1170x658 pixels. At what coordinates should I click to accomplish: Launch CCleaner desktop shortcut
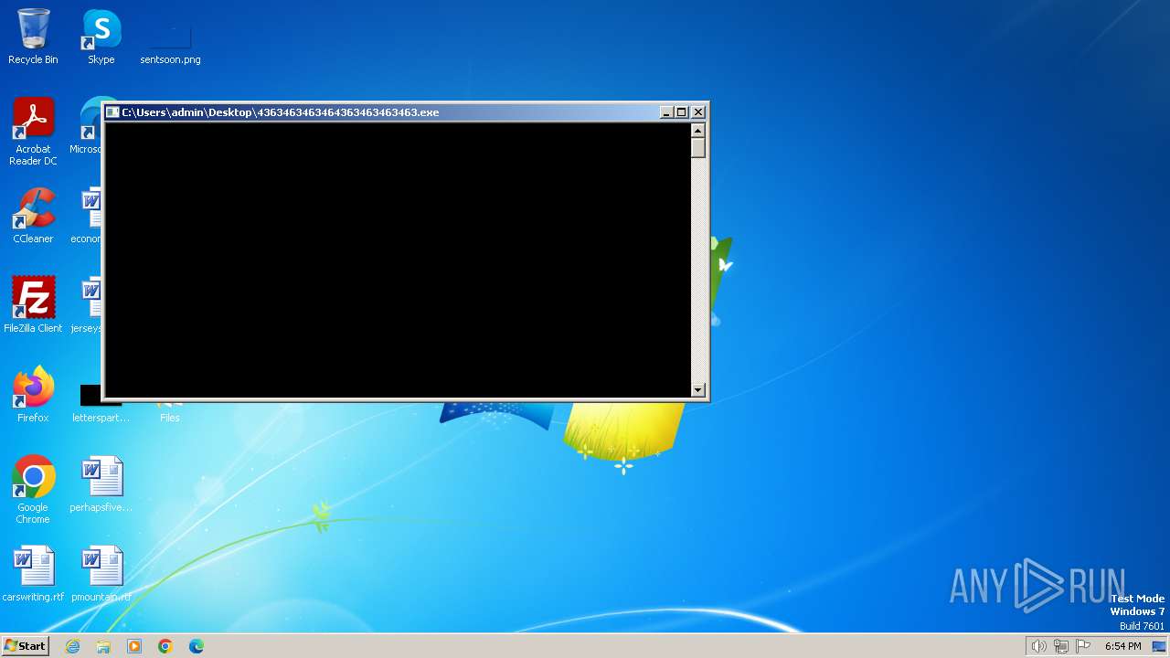click(33, 216)
